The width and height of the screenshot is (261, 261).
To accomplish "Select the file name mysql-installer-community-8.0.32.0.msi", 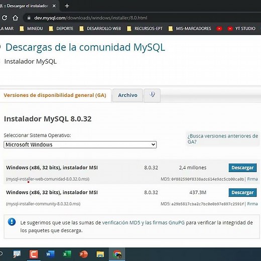I will (43, 204).
